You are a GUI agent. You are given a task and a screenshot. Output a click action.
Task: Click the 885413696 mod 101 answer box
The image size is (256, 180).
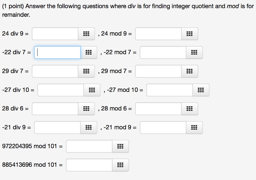coord(89,165)
